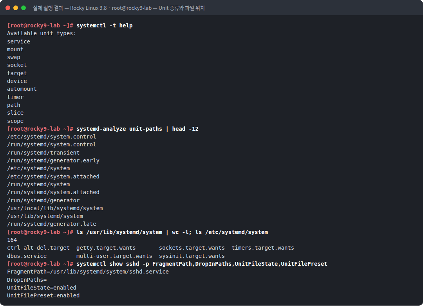Click the 'target' unit type line
423x306 pixels.
pyautogui.click(x=17, y=73)
